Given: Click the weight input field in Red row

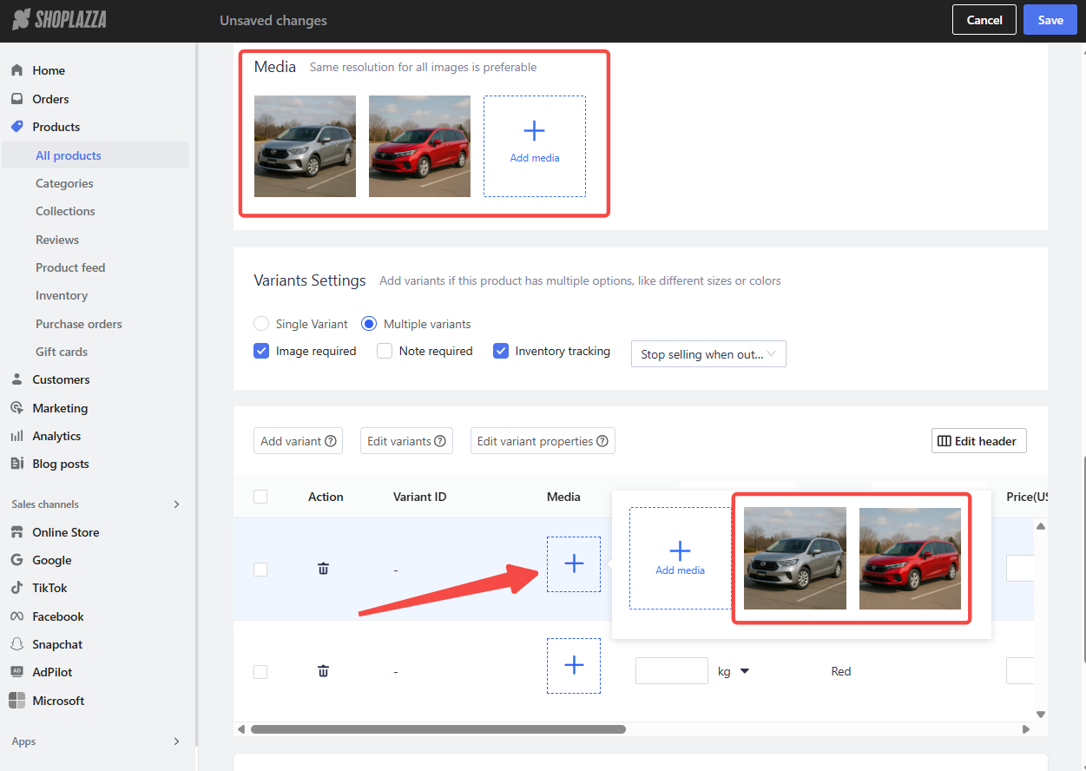Looking at the screenshot, I should click(672, 671).
